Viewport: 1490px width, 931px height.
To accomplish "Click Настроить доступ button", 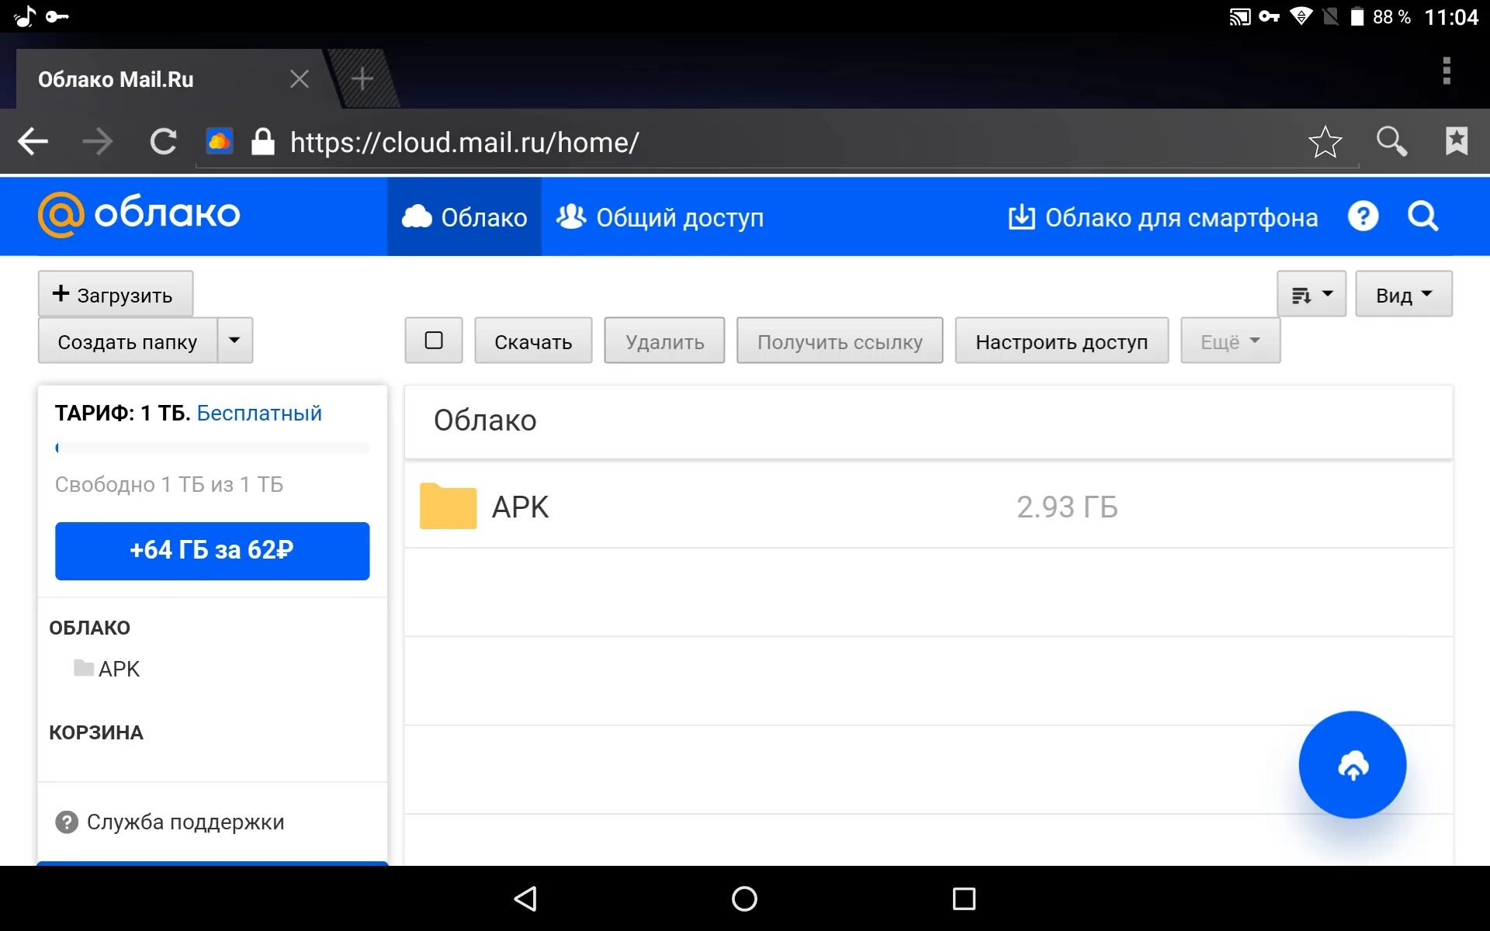I will coord(1062,341).
